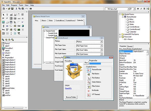Click the first Z-order icon above control list

coord(3,40)
